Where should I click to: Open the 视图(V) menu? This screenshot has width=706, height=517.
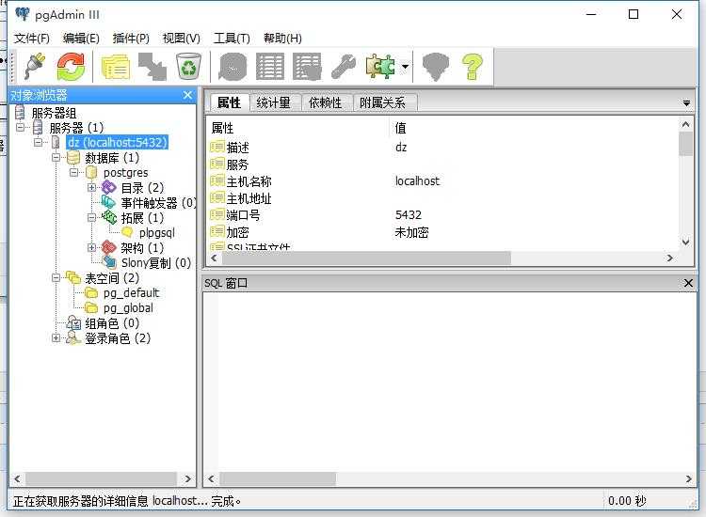[181, 39]
